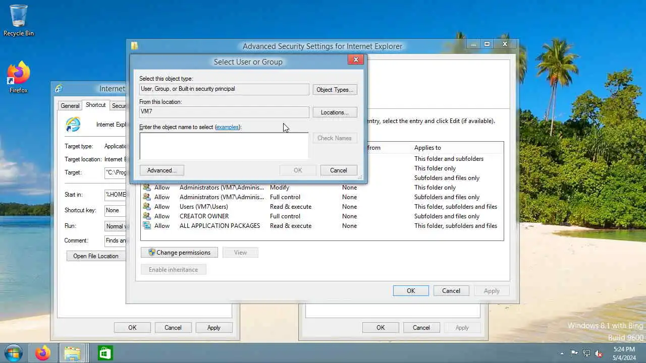Click the object type field showing User, Group
The image size is (646, 363).
[224, 89]
